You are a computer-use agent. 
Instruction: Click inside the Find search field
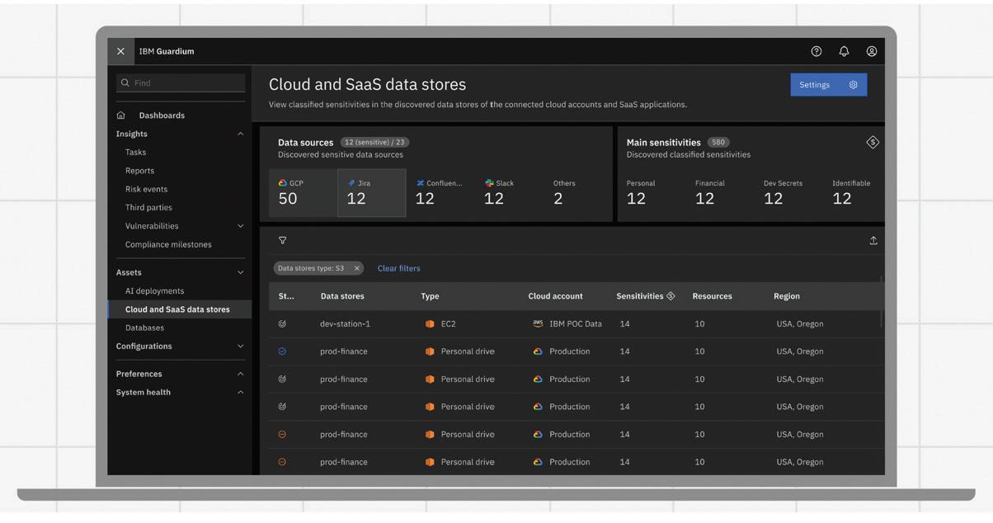click(x=181, y=82)
